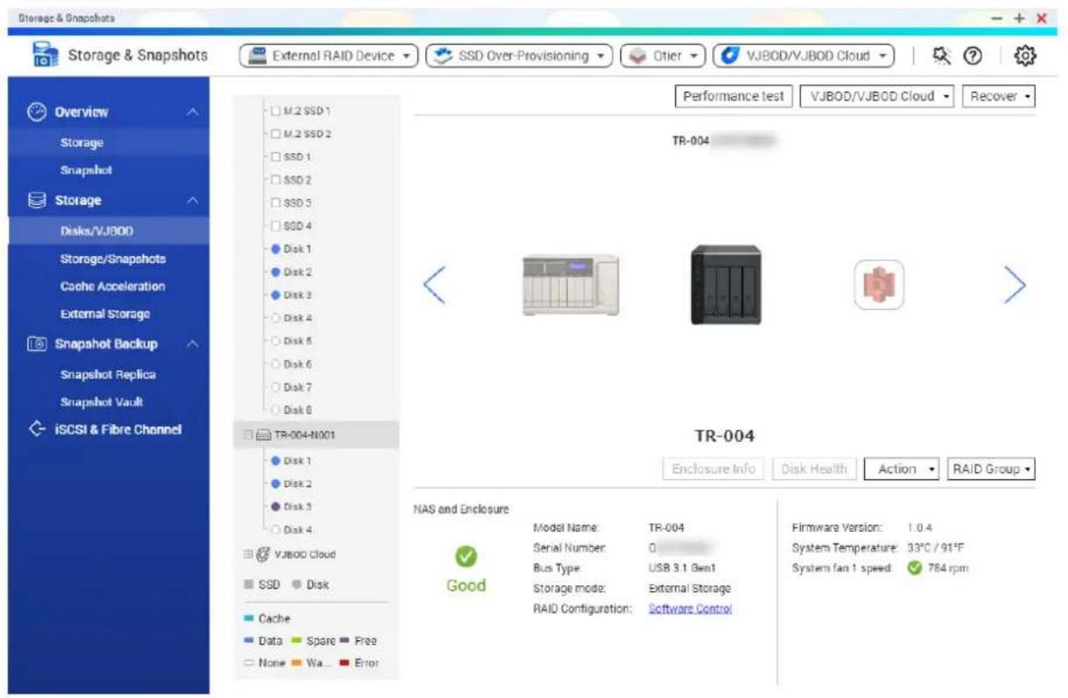The height and width of the screenshot is (698, 1068).
Task: Show next enclosure with right arrow
Action: (x=1014, y=285)
